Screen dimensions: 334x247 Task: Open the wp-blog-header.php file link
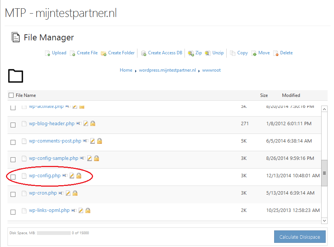pyautogui.click(x=52, y=124)
